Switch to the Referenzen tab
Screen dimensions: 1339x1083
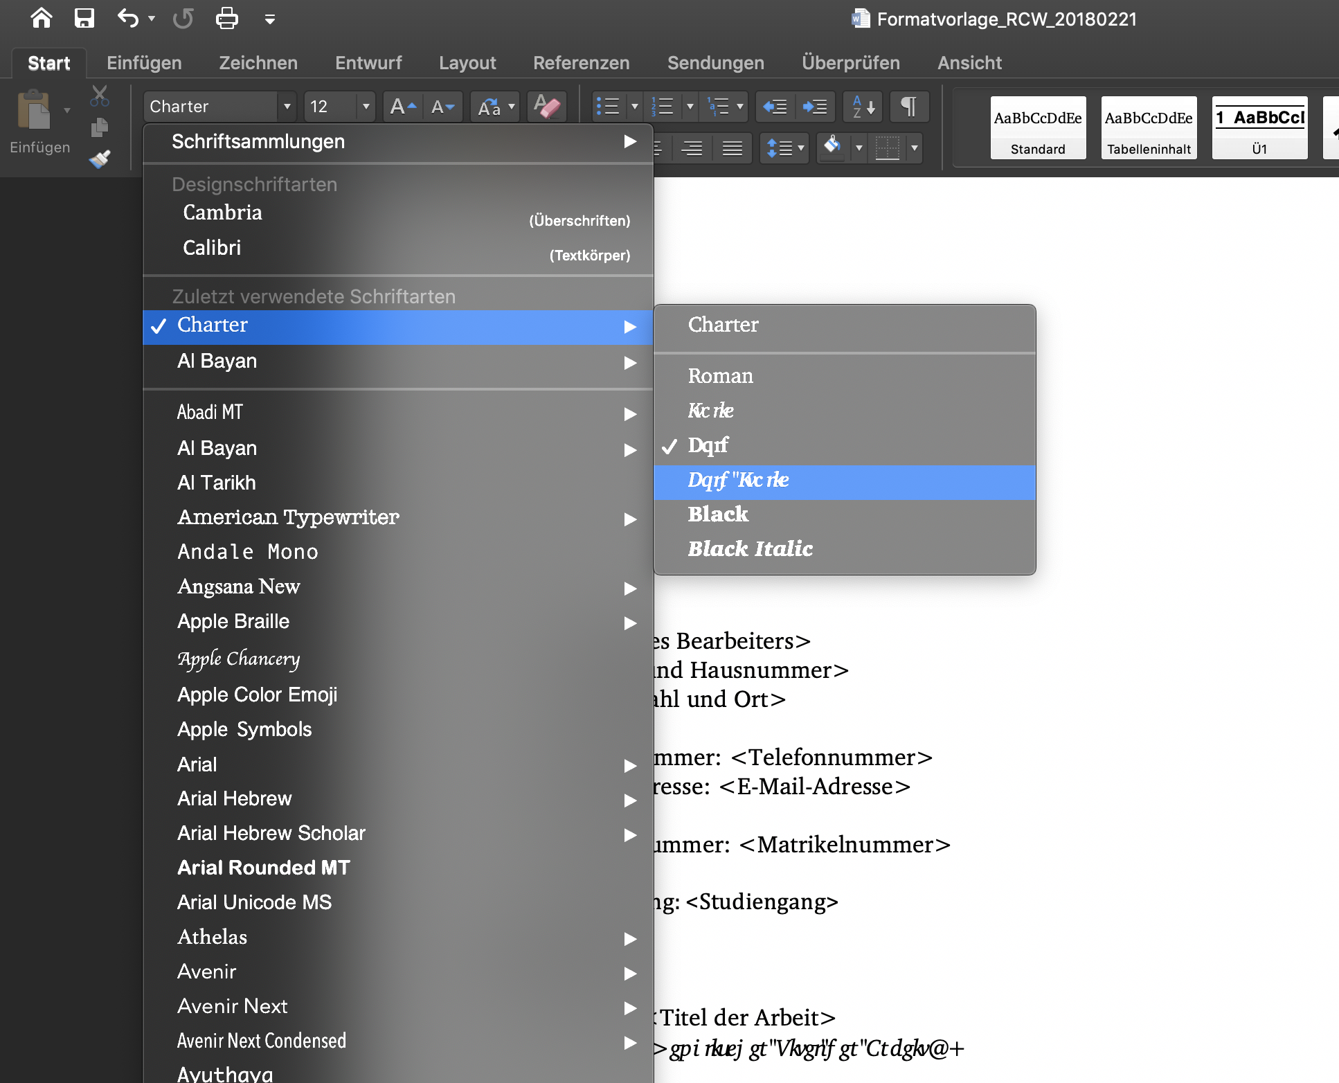(x=581, y=63)
